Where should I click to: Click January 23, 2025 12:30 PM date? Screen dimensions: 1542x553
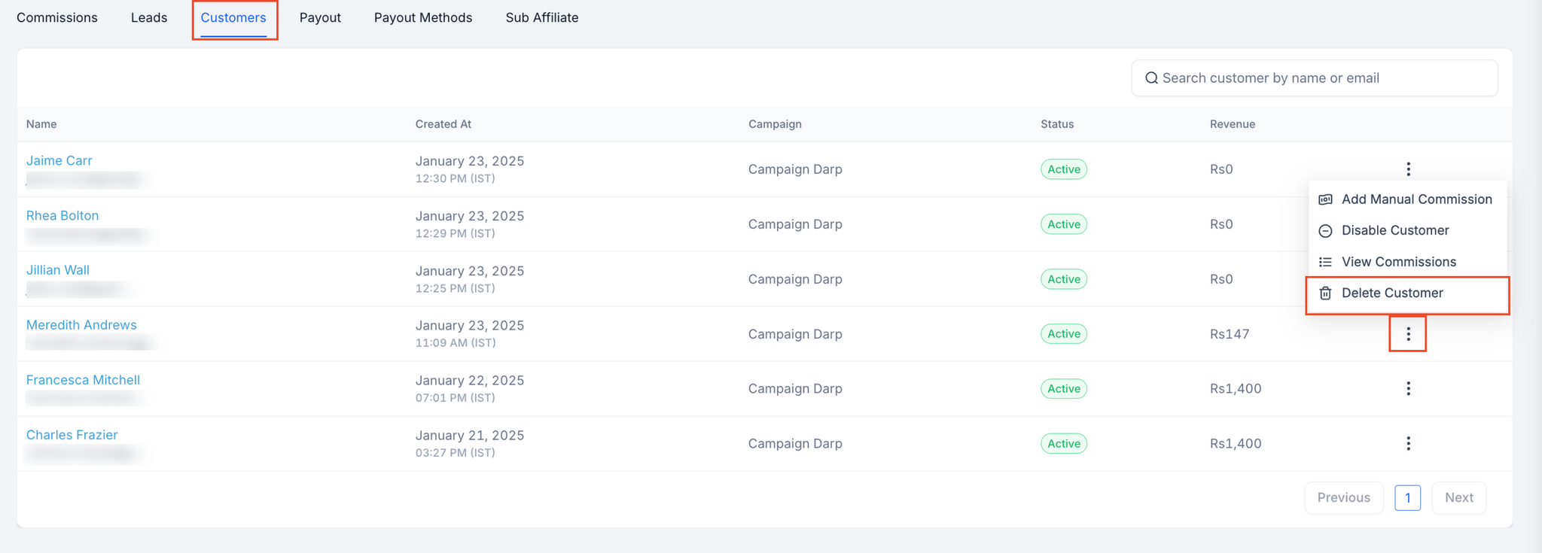click(x=470, y=169)
